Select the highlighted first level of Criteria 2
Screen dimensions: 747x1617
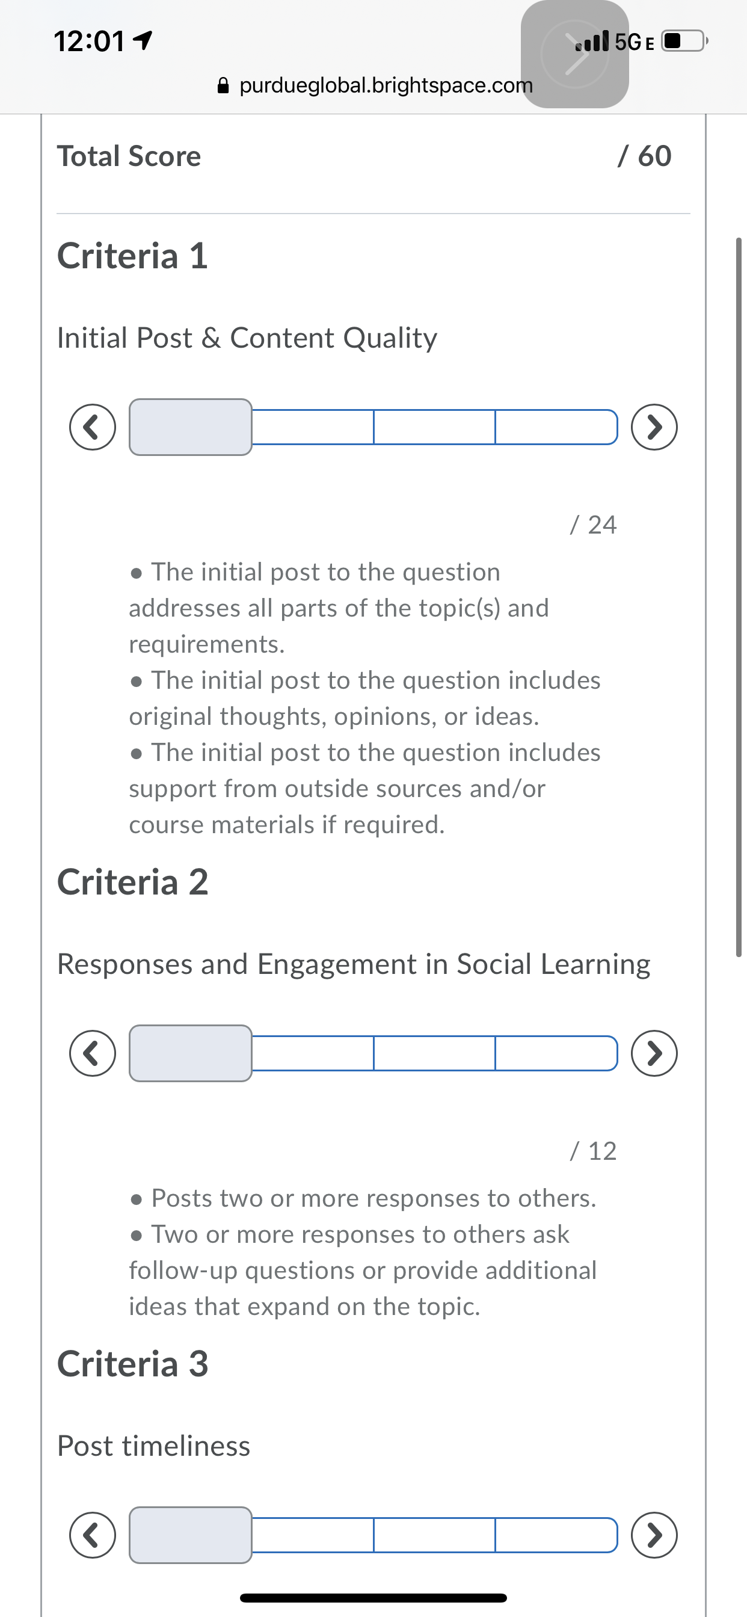tap(190, 1053)
